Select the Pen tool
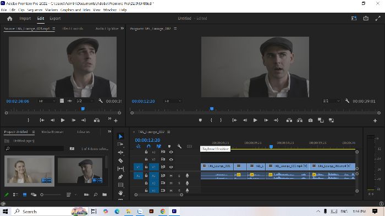Viewport: 385px width, 216px height. [120, 177]
